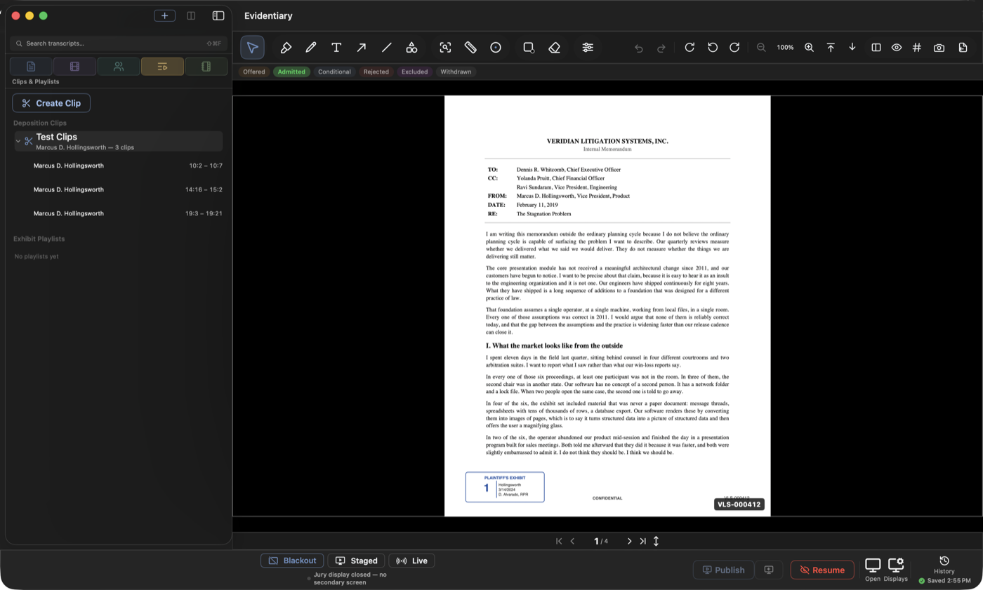
Task: Click the 100% zoom level
Action: coord(785,48)
